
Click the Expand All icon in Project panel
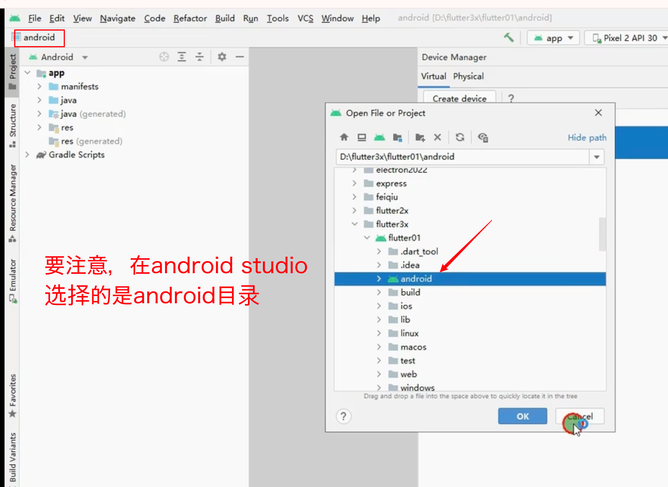[182, 57]
